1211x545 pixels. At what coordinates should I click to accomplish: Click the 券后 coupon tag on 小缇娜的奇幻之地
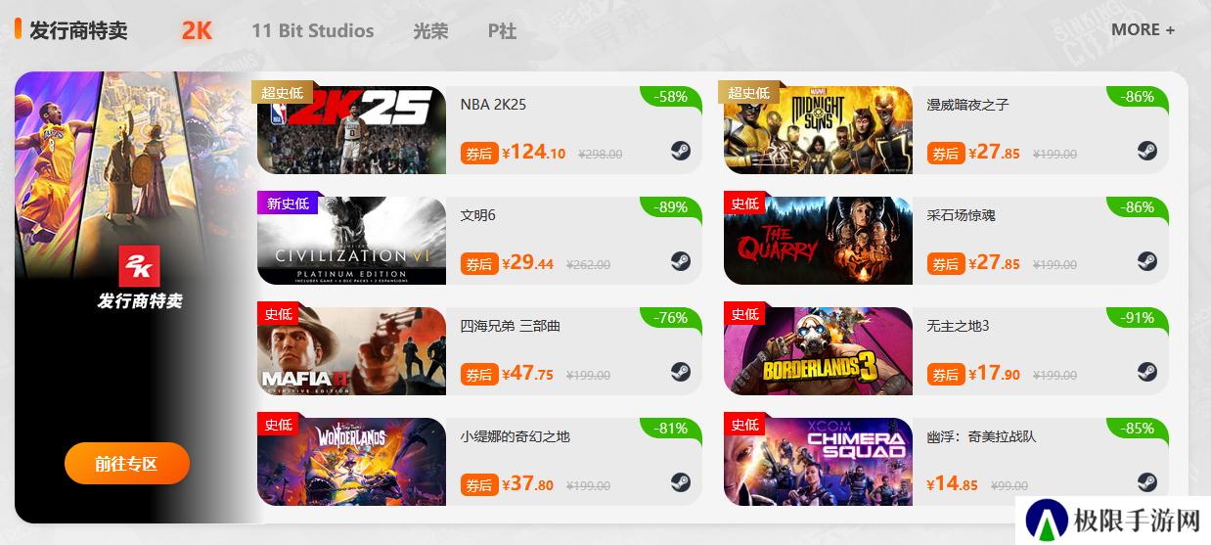(479, 484)
